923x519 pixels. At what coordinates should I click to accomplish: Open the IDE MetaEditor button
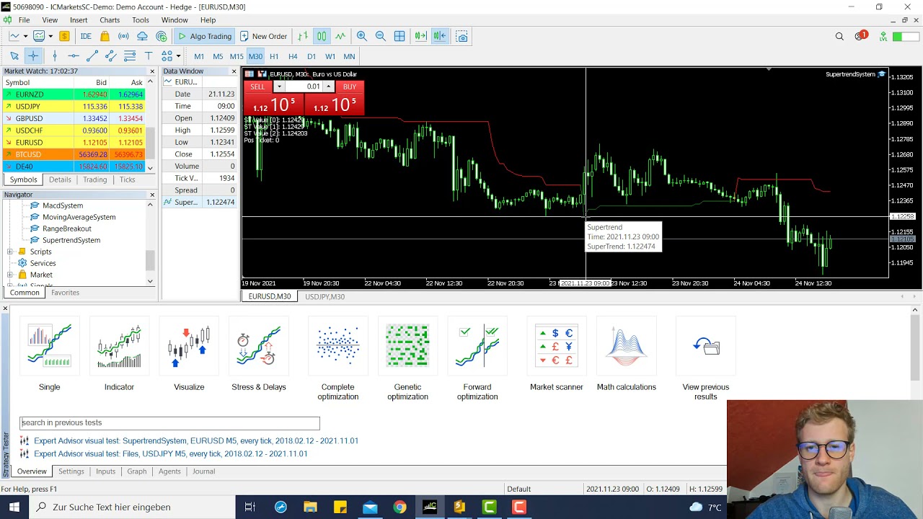[x=86, y=36]
